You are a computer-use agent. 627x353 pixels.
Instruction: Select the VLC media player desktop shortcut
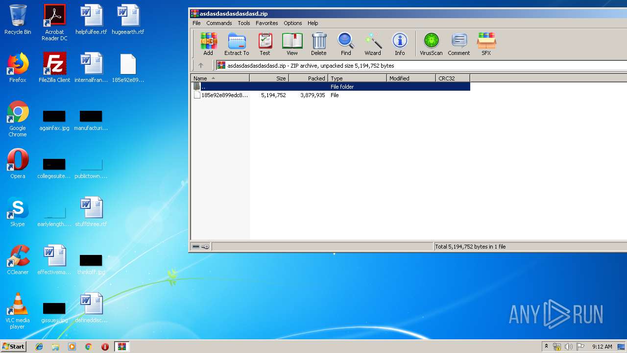[x=18, y=311]
